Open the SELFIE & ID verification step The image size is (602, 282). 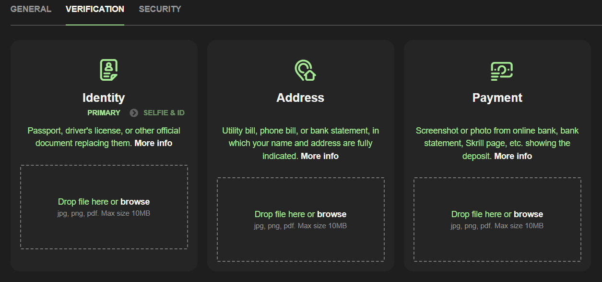pyautogui.click(x=164, y=112)
